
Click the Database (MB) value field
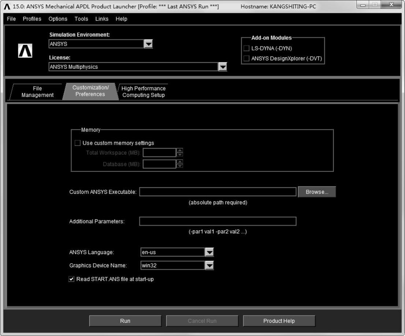(x=159, y=164)
